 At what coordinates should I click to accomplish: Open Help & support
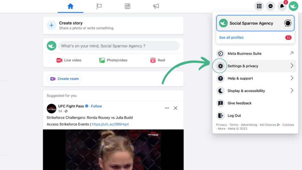(255, 78)
